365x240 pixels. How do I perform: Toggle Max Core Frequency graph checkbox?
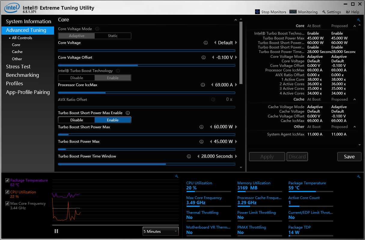click(8, 204)
